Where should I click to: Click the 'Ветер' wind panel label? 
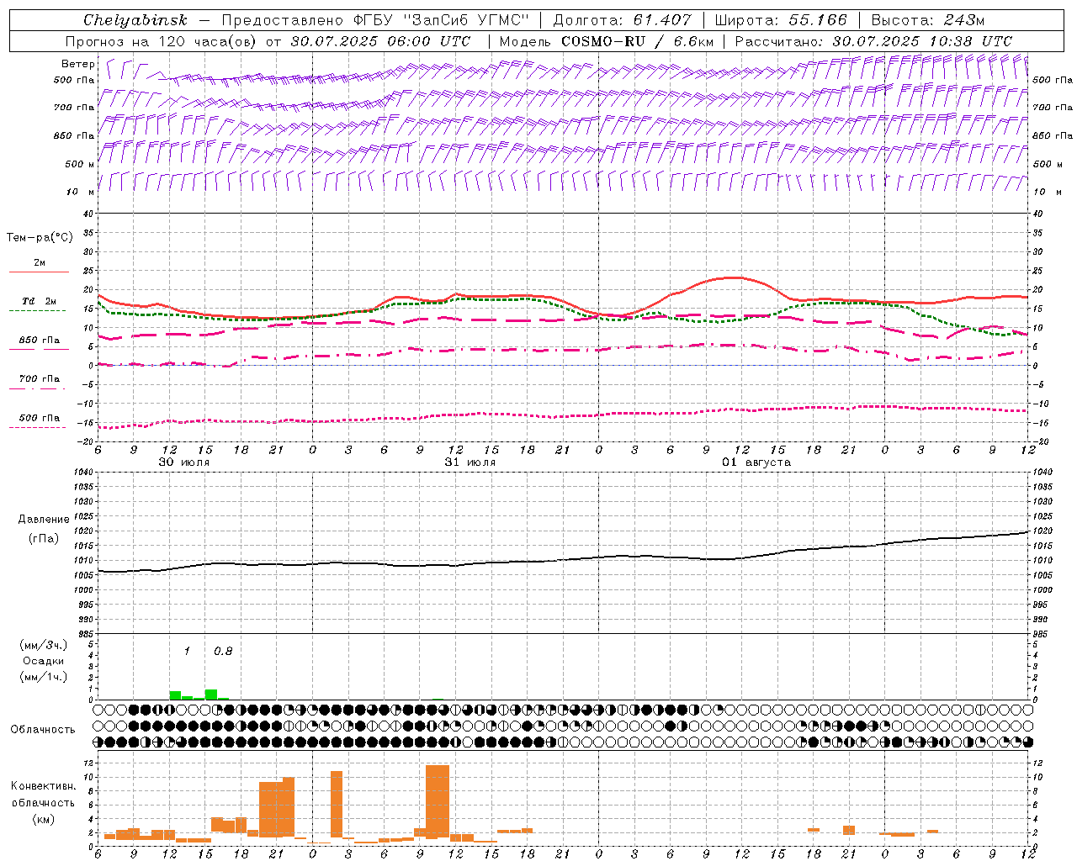coord(77,64)
